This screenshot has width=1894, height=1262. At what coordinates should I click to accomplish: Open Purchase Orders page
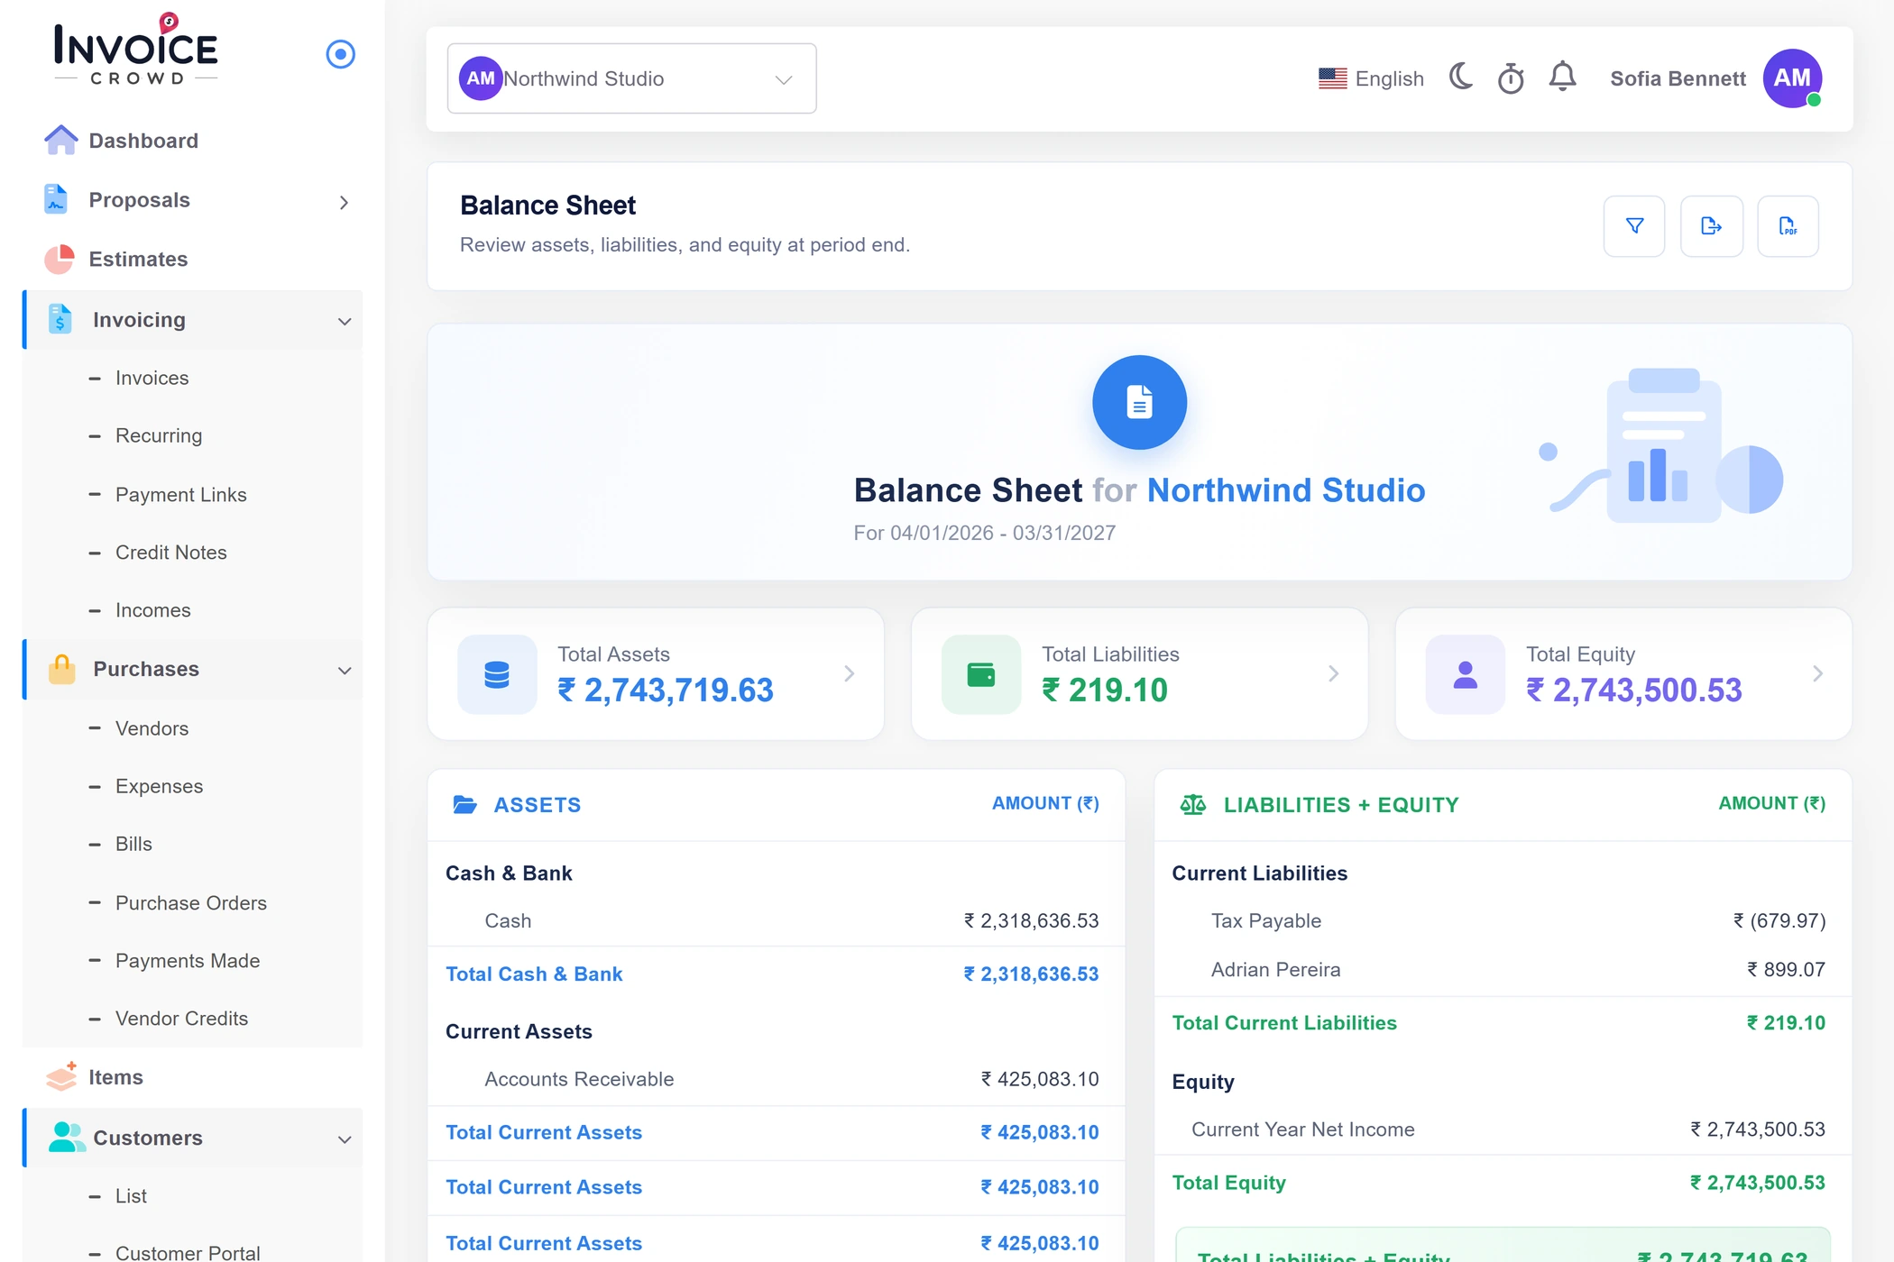(x=190, y=902)
